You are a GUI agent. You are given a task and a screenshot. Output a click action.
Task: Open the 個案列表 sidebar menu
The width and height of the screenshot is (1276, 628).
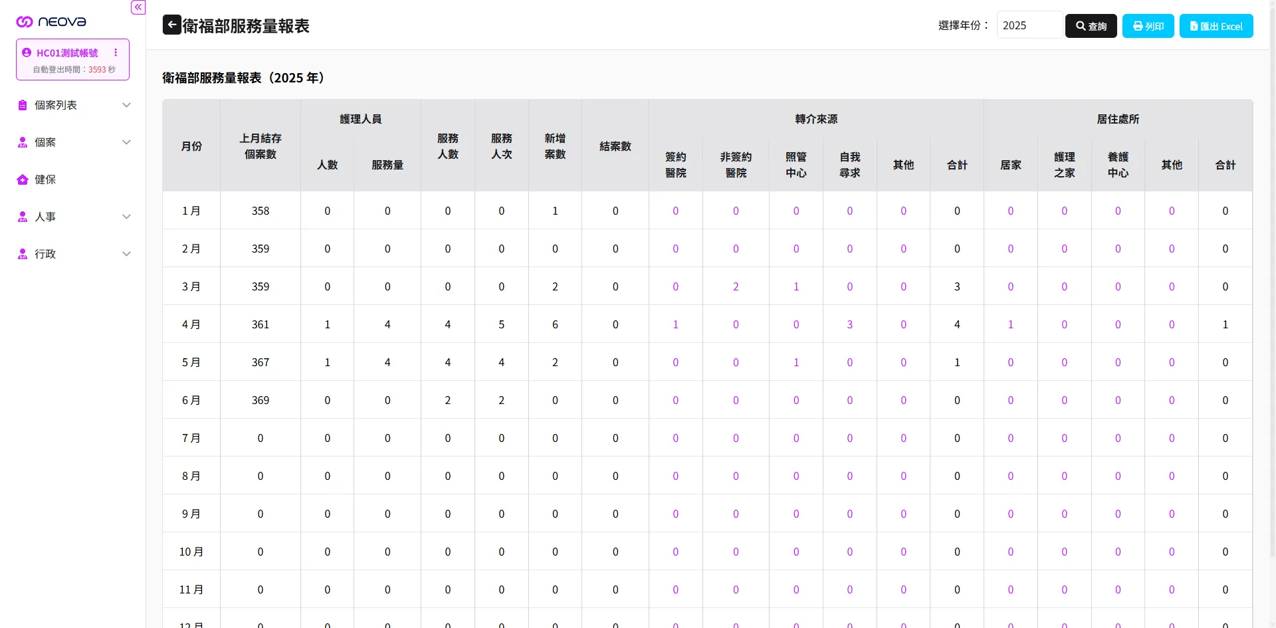73,105
